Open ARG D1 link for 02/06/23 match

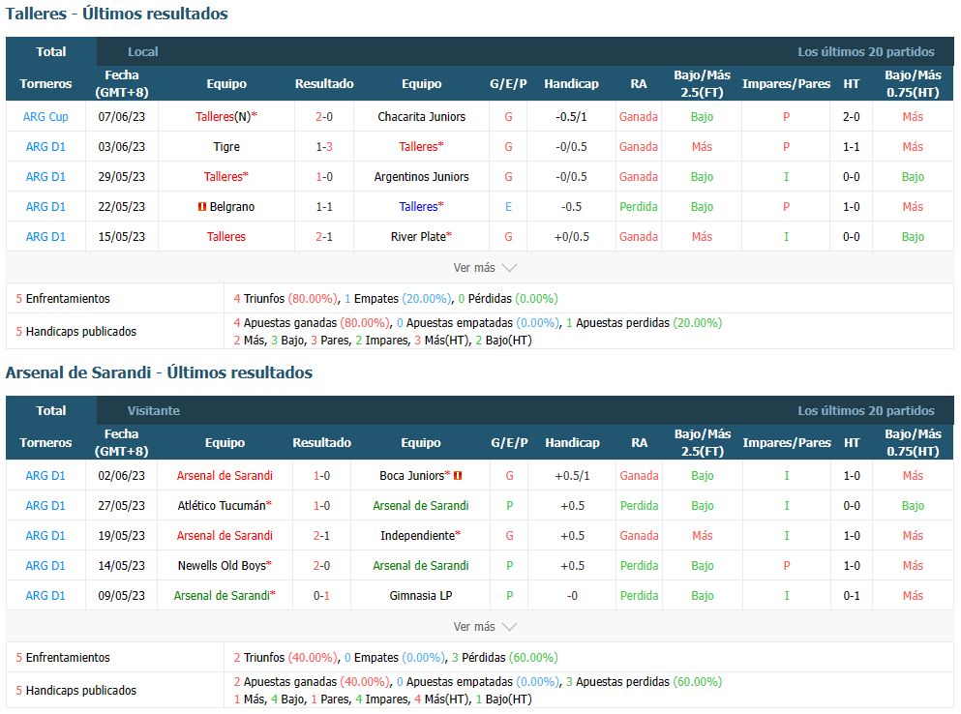coord(45,476)
